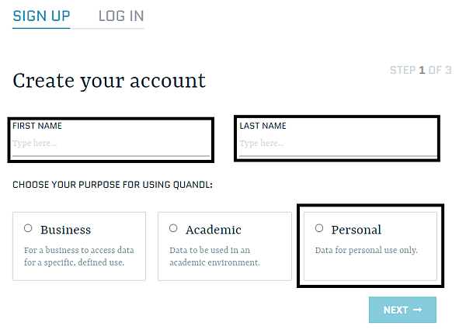Click the LAST NAME label
The width and height of the screenshot is (466, 333).
(x=263, y=126)
